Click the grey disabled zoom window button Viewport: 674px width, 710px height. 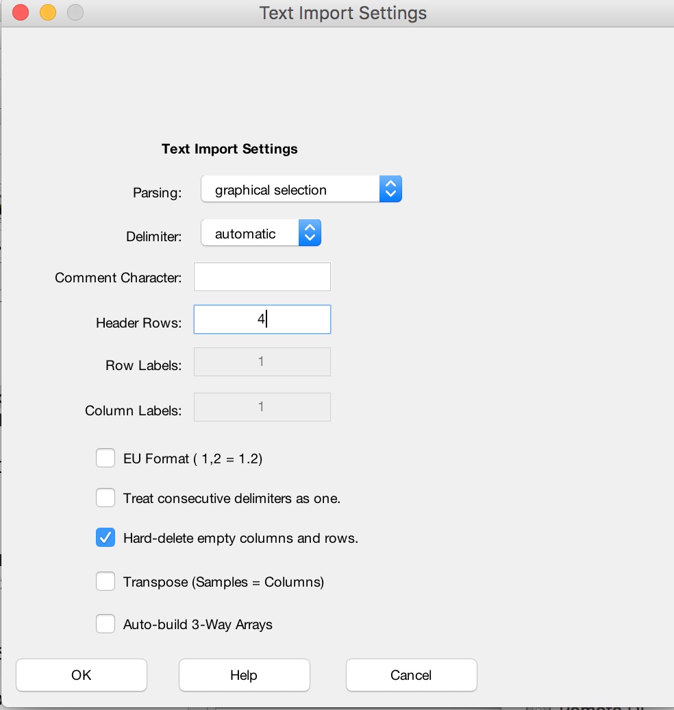(75, 12)
